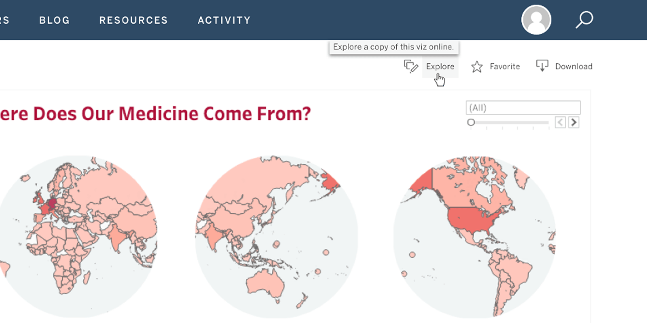Click the Favorite star icon

pos(477,67)
